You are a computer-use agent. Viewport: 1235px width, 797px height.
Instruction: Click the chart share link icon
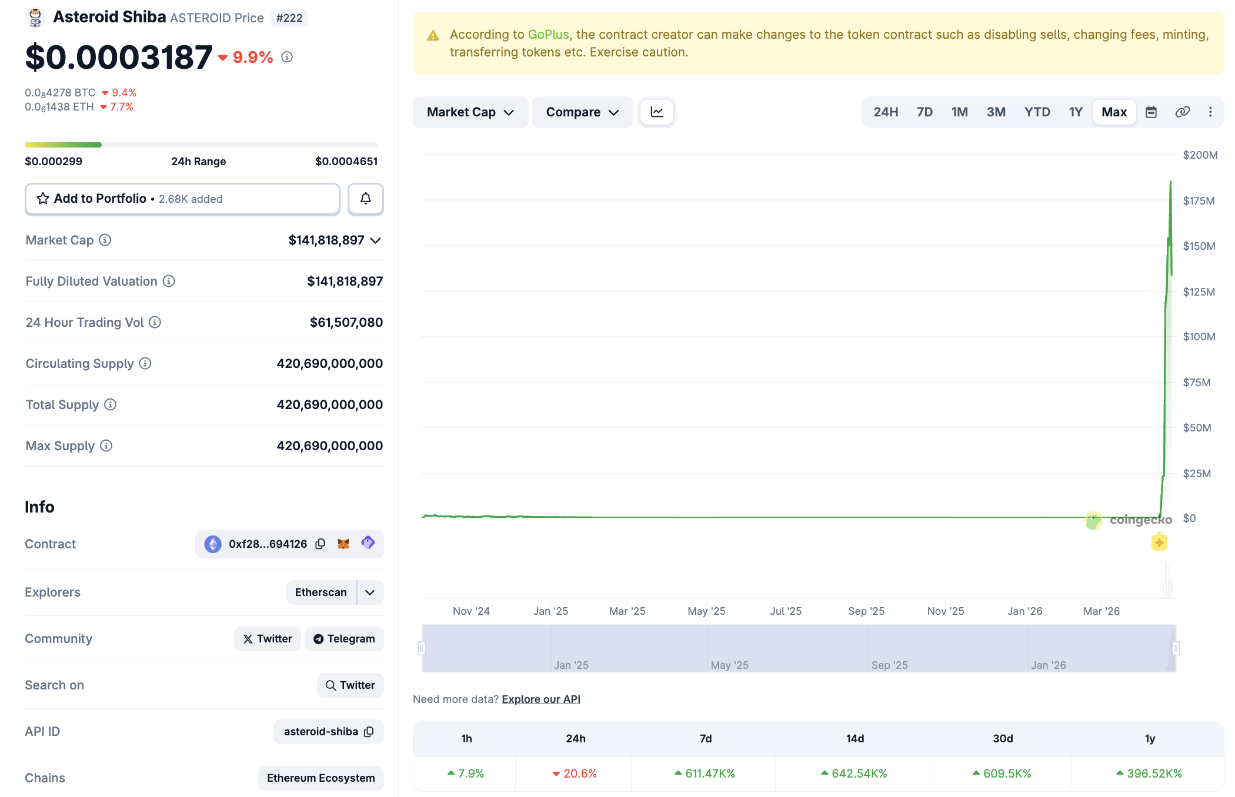click(x=1182, y=112)
